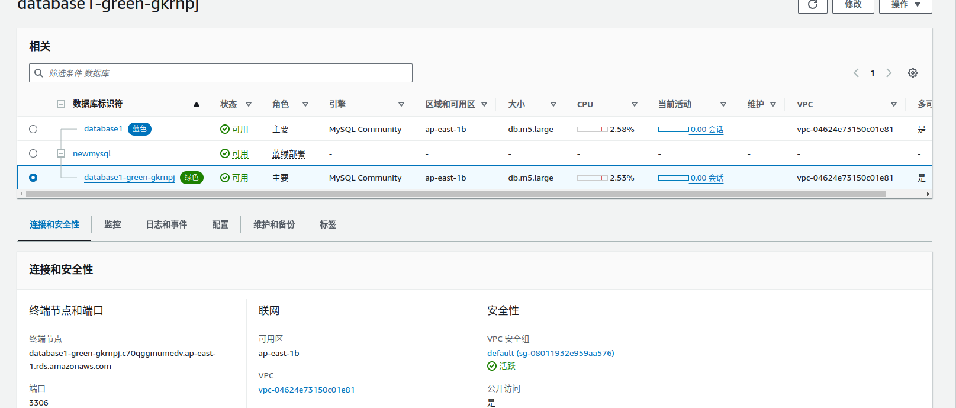This screenshot has width=956, height=408.
Task: Click database1 MySQL Community engine cell
Action: point(365,129)
